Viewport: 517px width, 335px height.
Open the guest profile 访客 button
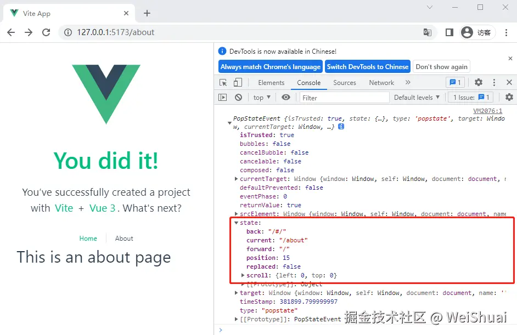point(477,32)
